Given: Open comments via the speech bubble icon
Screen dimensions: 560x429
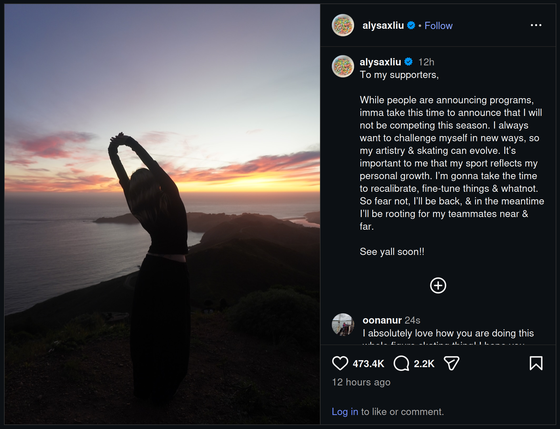Looking at the screenshot, I should [x=401, y=363].
